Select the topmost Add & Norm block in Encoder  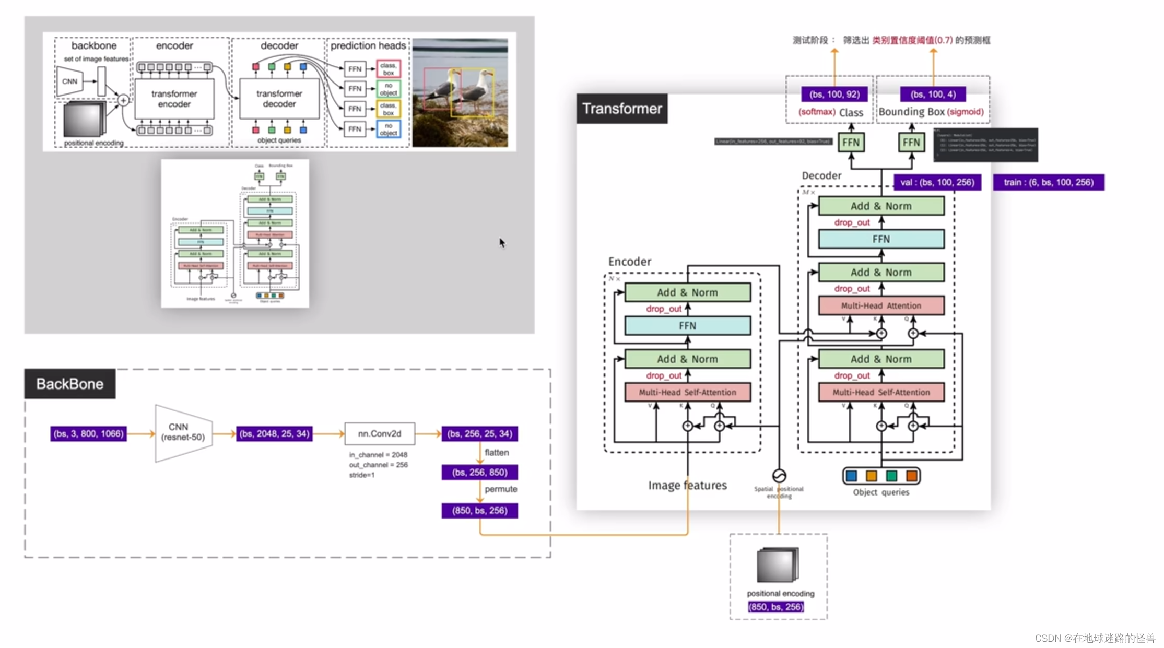point(687,292)
